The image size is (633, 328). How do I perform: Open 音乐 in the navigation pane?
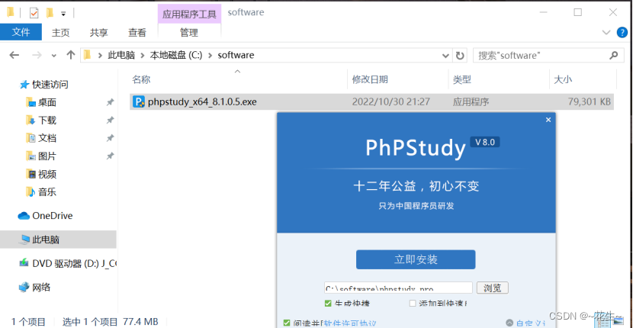coord(47,192)
